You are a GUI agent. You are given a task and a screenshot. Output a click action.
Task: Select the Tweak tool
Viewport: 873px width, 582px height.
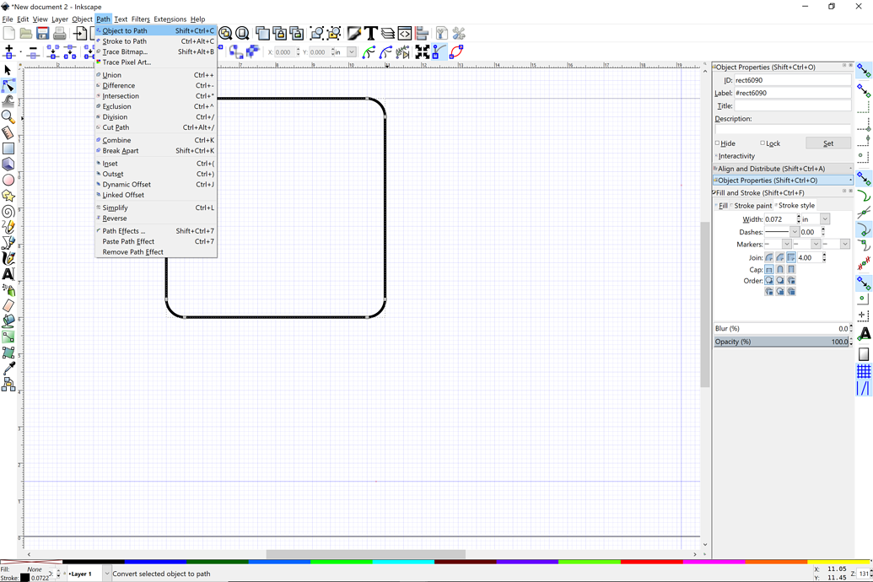coord(8,101)
